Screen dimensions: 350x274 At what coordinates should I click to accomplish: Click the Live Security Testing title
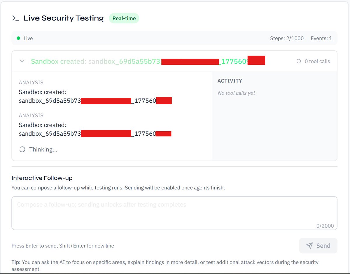pos(64,18)
